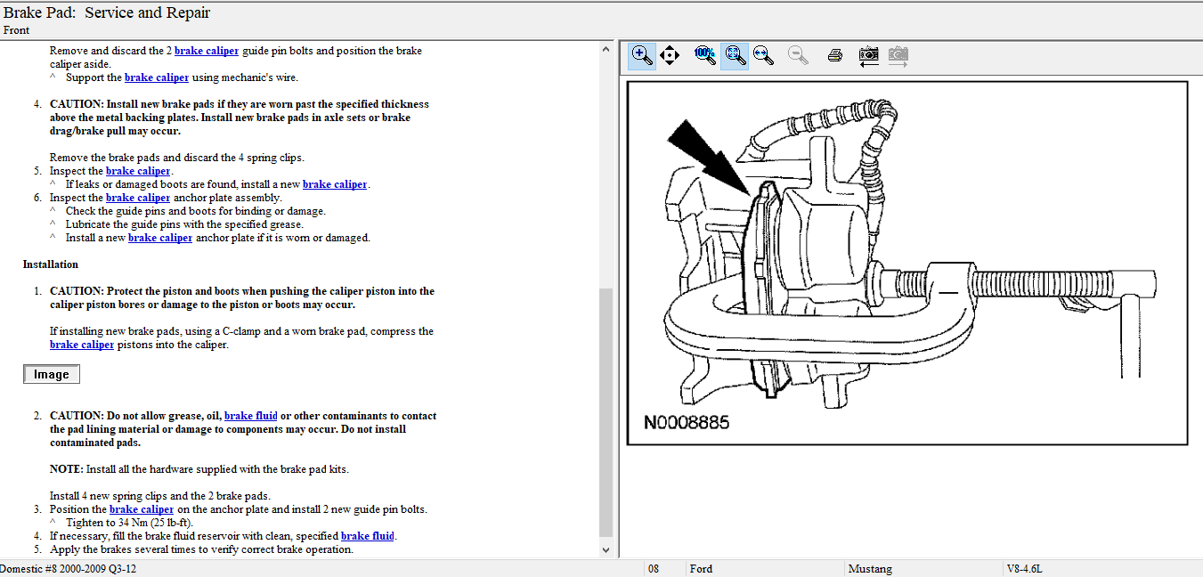Click the text pane scroll down arrow
This screenshot has width=1203, height=577.
pos(607,550)
